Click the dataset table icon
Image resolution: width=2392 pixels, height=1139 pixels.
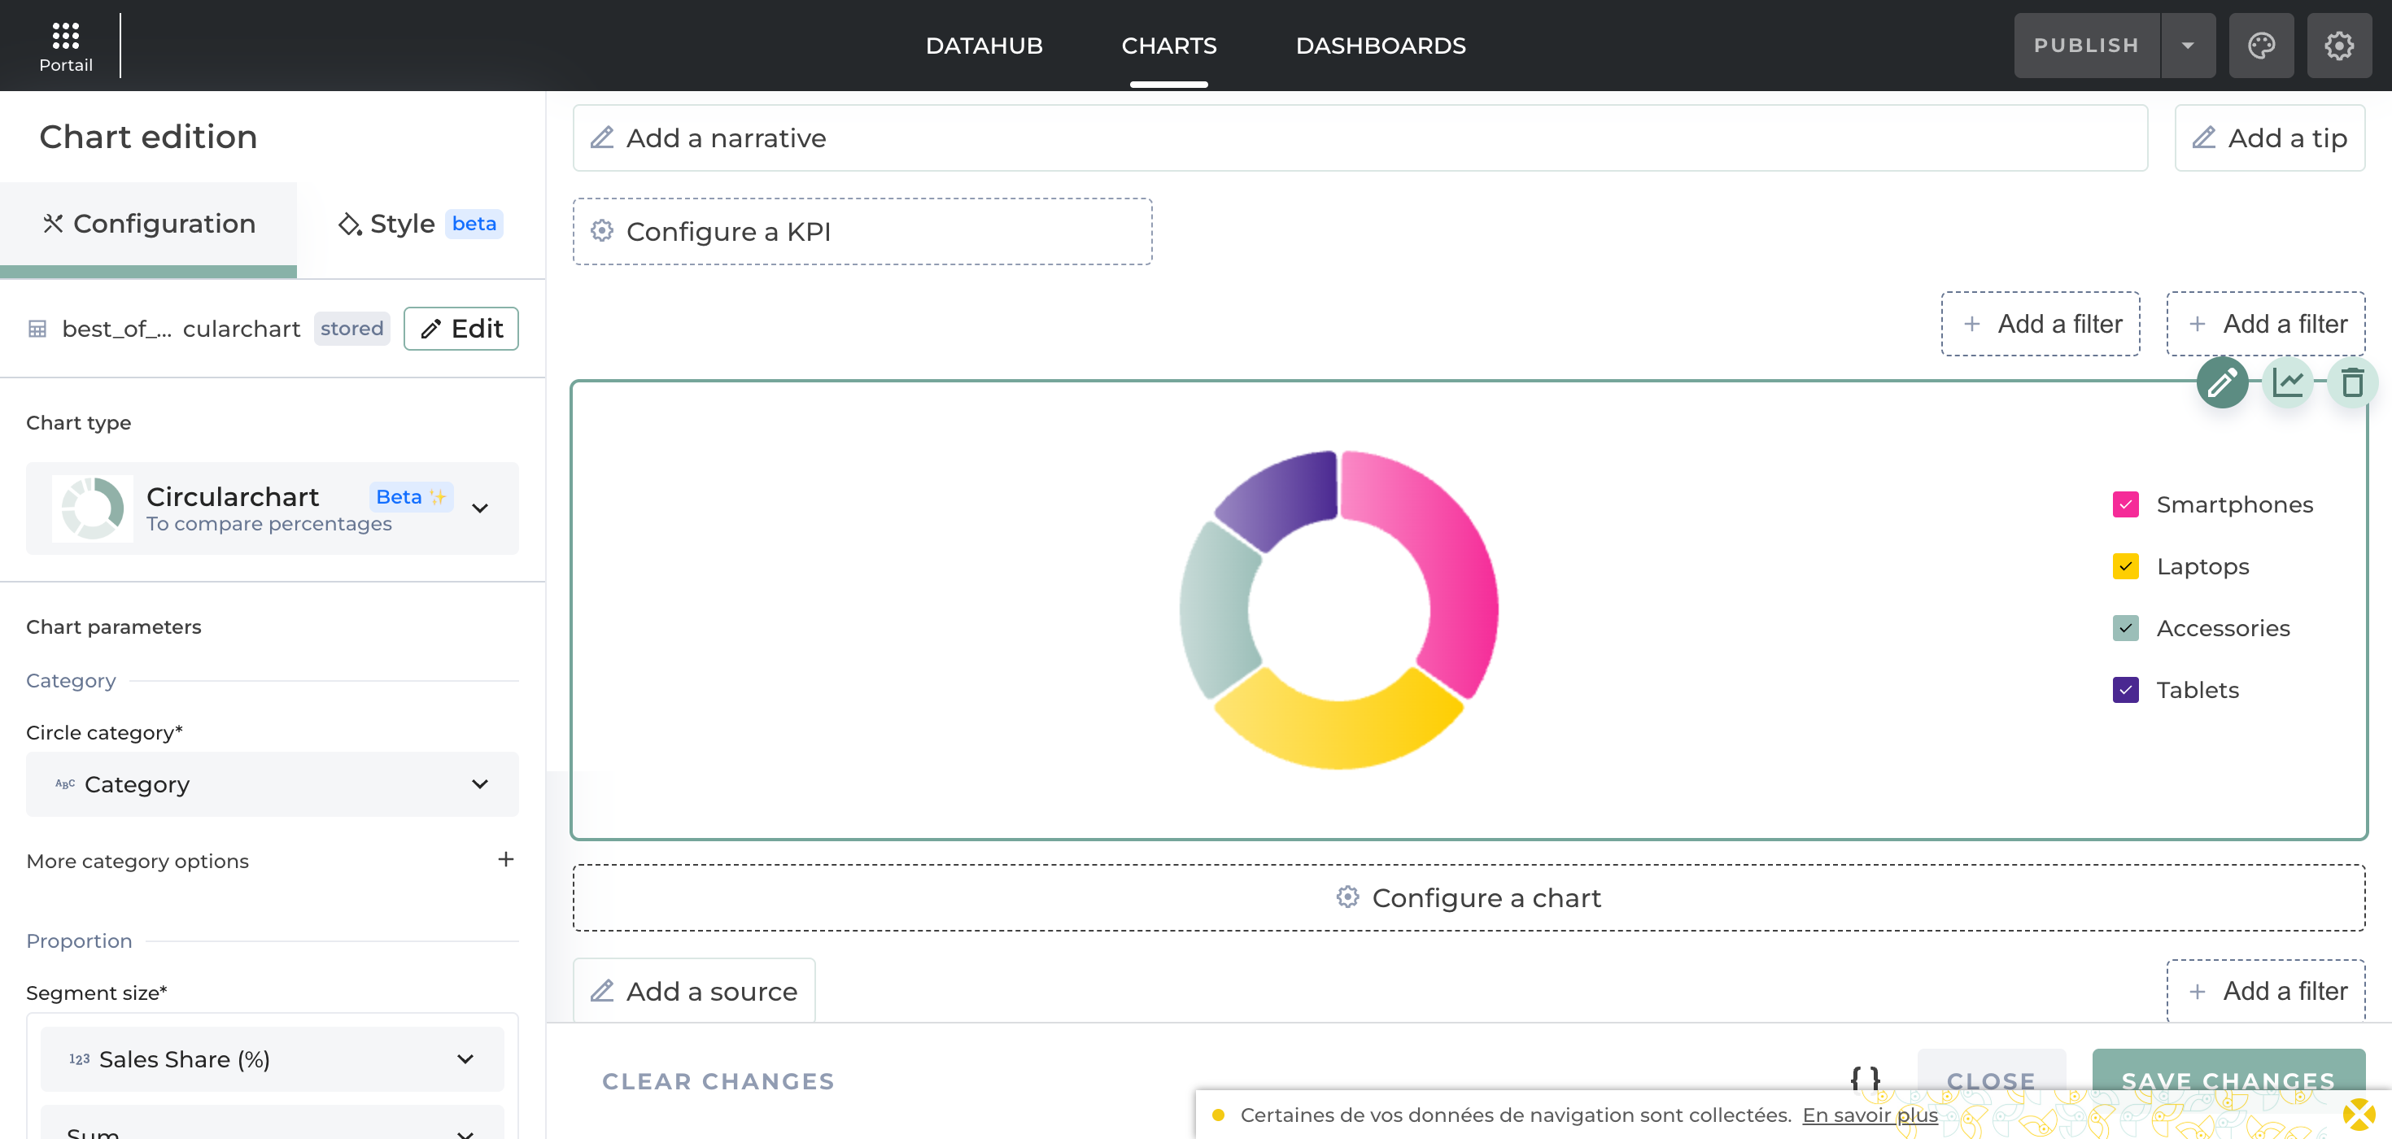37,329
